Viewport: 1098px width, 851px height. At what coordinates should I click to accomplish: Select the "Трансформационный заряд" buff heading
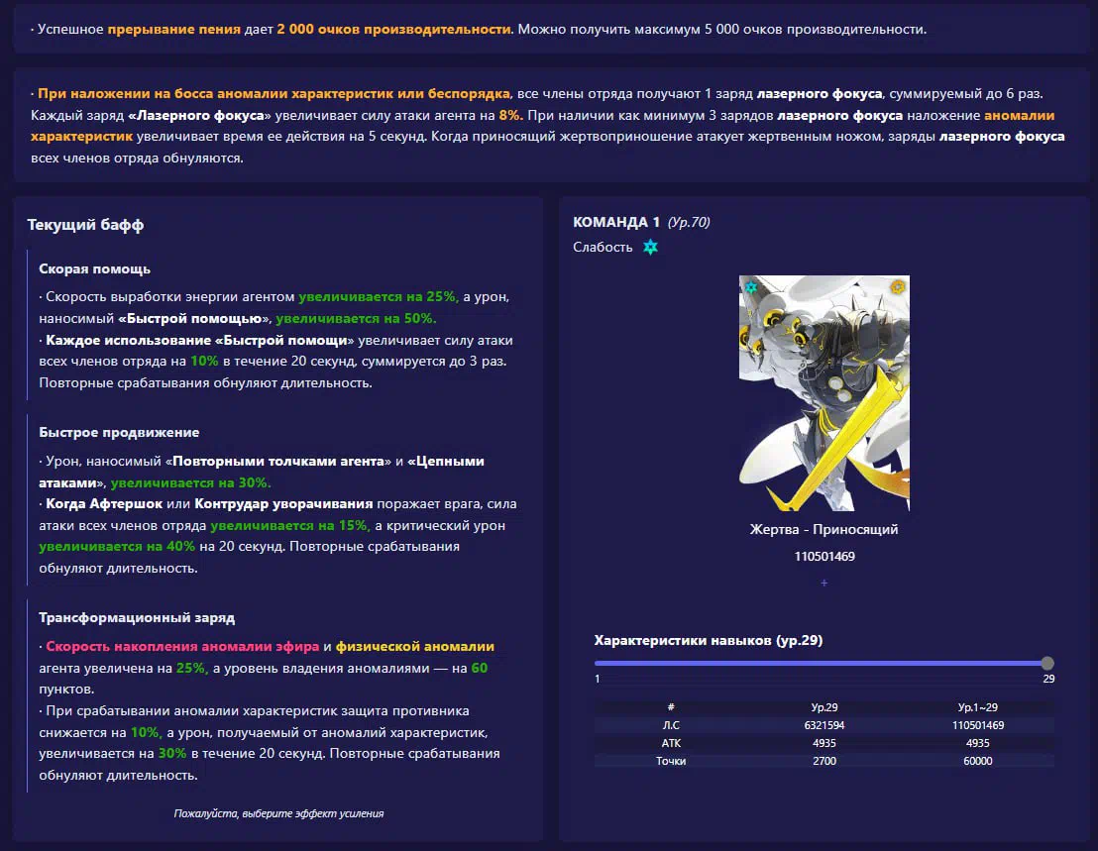coord(137,618)
